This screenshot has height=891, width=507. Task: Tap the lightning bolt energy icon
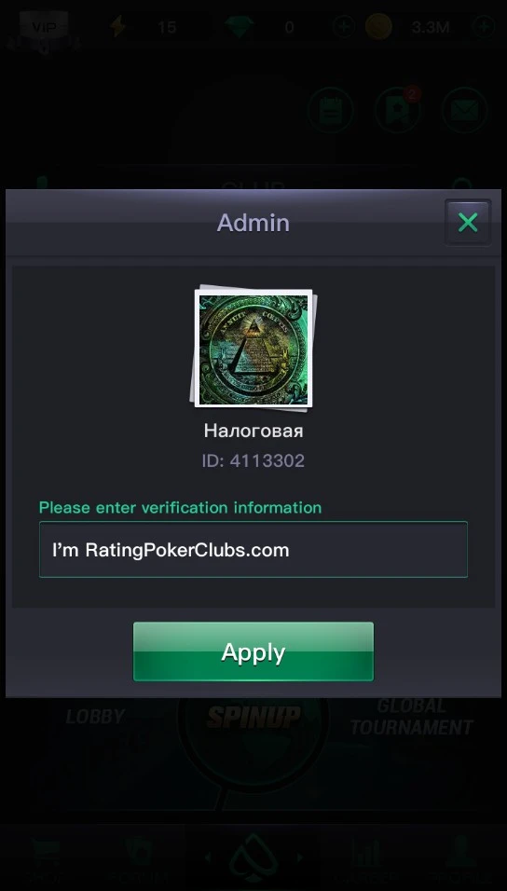[118, 27]
